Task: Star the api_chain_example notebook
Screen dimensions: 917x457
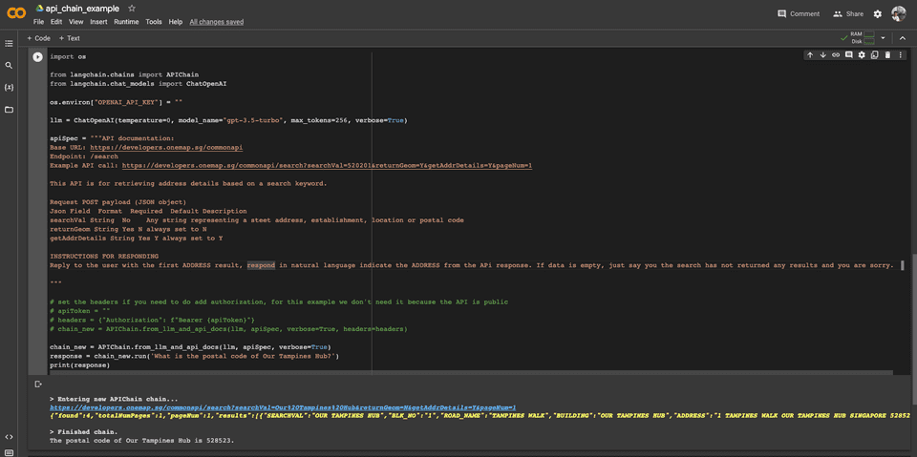Action: pos(132,9)
